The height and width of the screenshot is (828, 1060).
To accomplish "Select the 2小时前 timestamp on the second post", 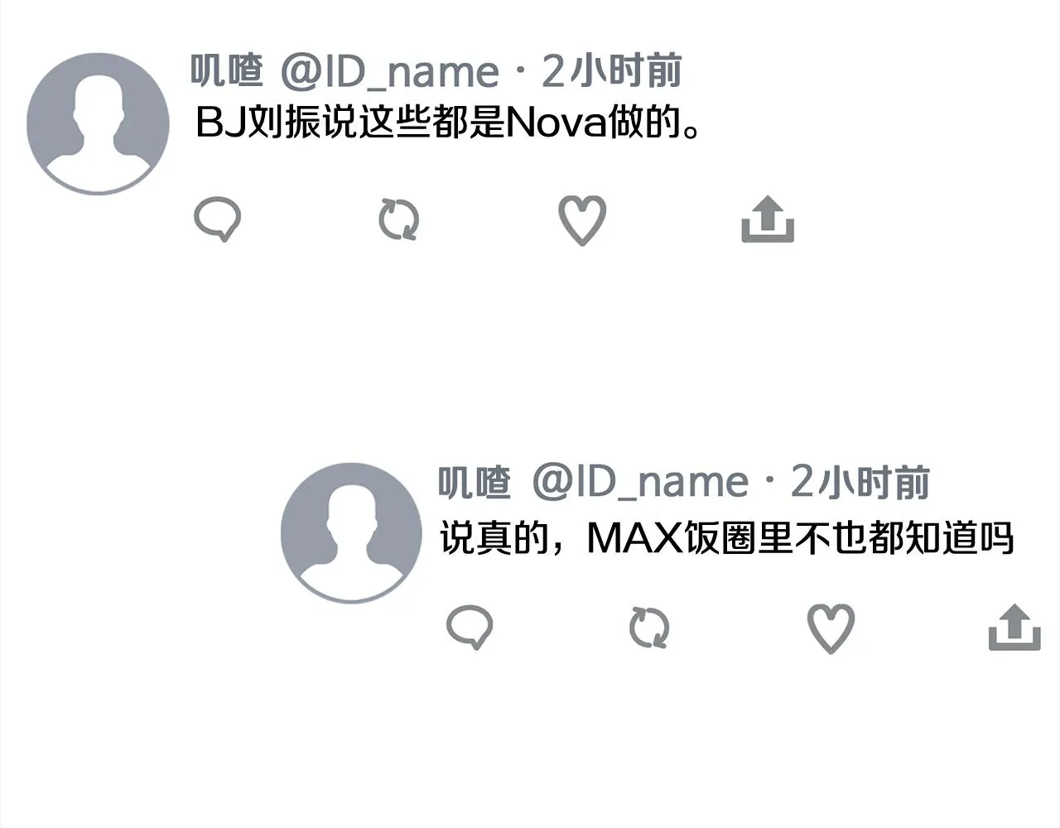I will coord(860,482).
